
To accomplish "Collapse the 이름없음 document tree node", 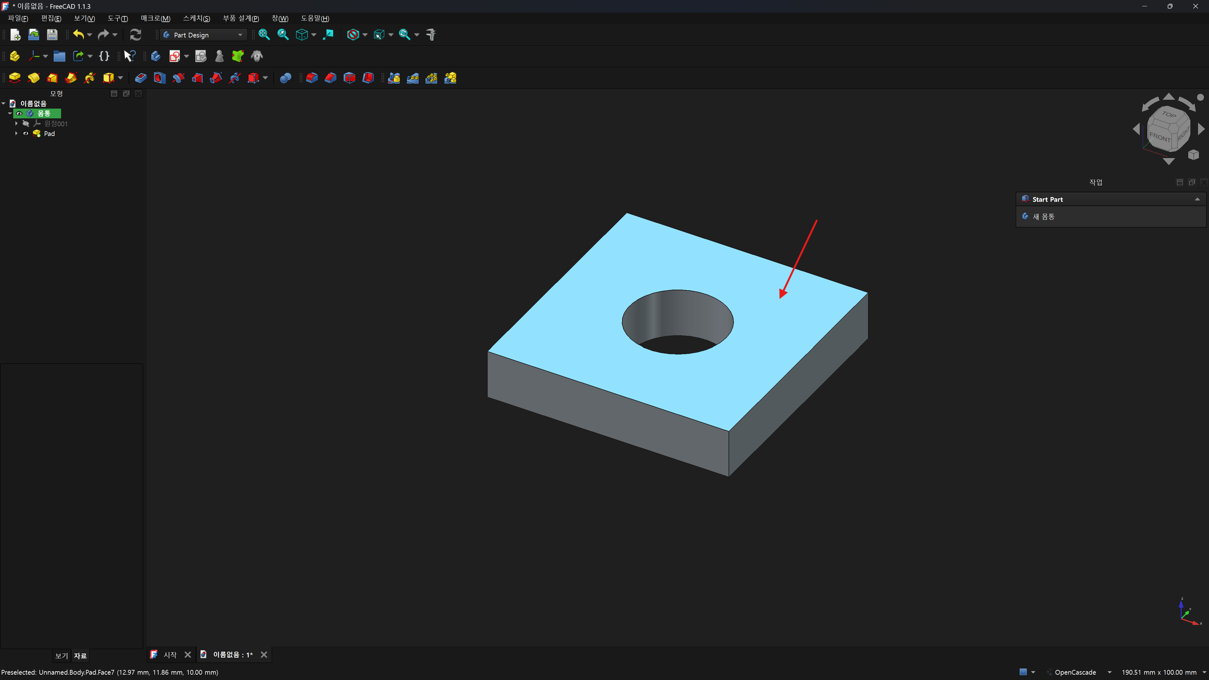I will [x=4, y=104].
